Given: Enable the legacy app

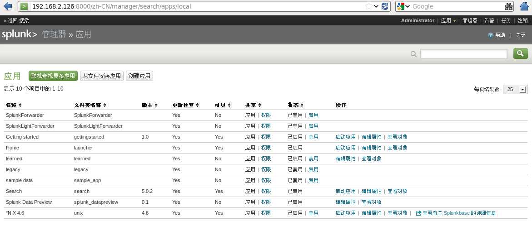Looking at the screenshot, I should pos(313,169).
